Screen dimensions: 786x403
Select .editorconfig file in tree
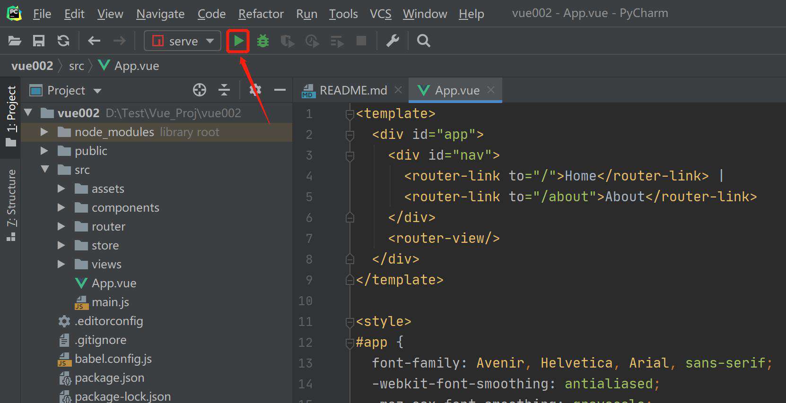(100, 321)
